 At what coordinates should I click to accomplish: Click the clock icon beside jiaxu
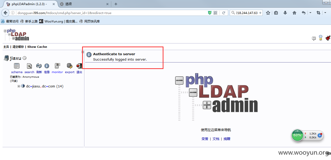coord(25,58)
